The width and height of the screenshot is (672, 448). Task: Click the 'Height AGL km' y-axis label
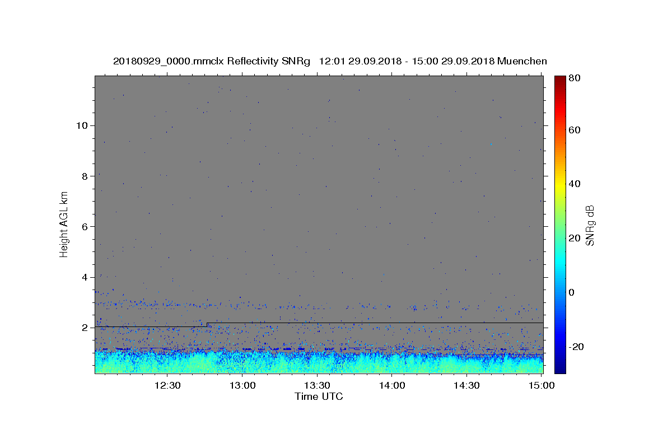click(x=64, y=224)
